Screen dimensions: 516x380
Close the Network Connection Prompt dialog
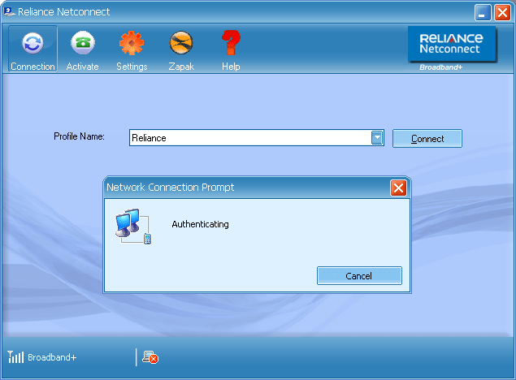tap(398, 188)
